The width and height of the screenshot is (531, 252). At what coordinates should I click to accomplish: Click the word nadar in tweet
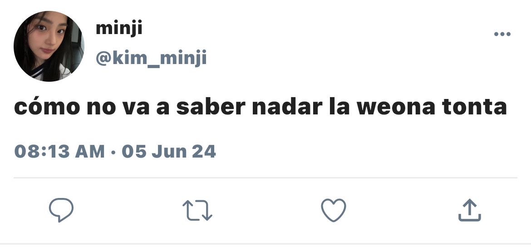[x=287, y=107]
